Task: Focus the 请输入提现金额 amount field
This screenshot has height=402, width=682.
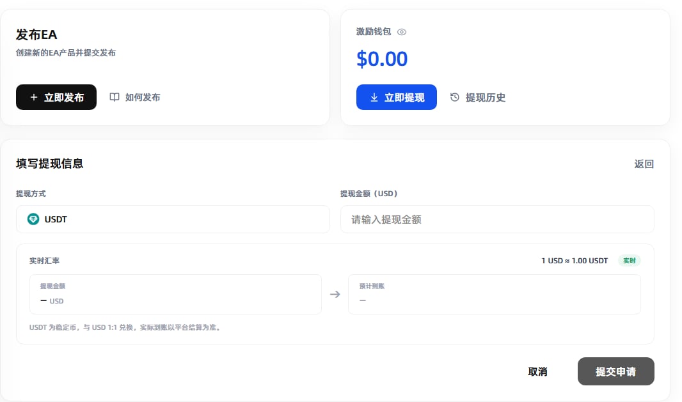Action: (x=497, y=219)
